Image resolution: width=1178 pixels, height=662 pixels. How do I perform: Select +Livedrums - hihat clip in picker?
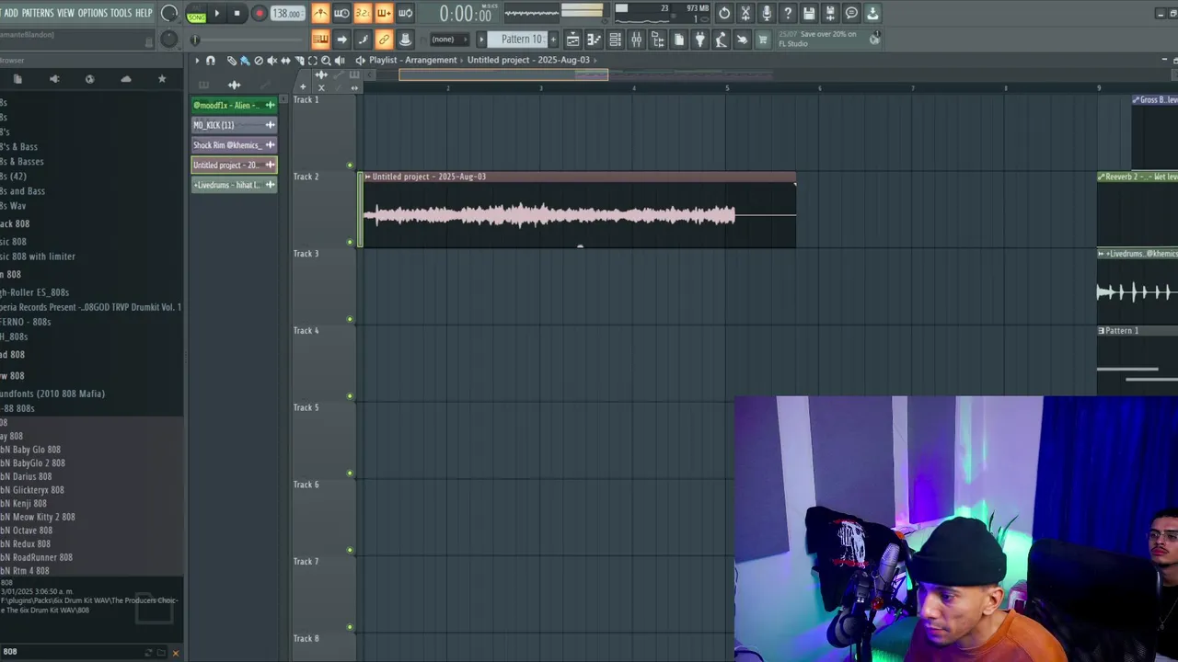[234, 185]
